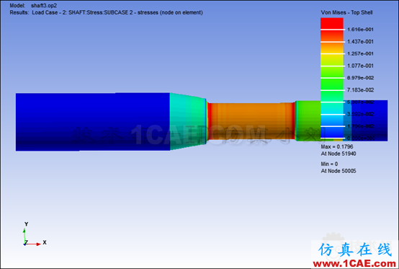Click the model name shaft3.op2
Image resolution: width=399 pixels, height=269 pixels.
point(44,5)
